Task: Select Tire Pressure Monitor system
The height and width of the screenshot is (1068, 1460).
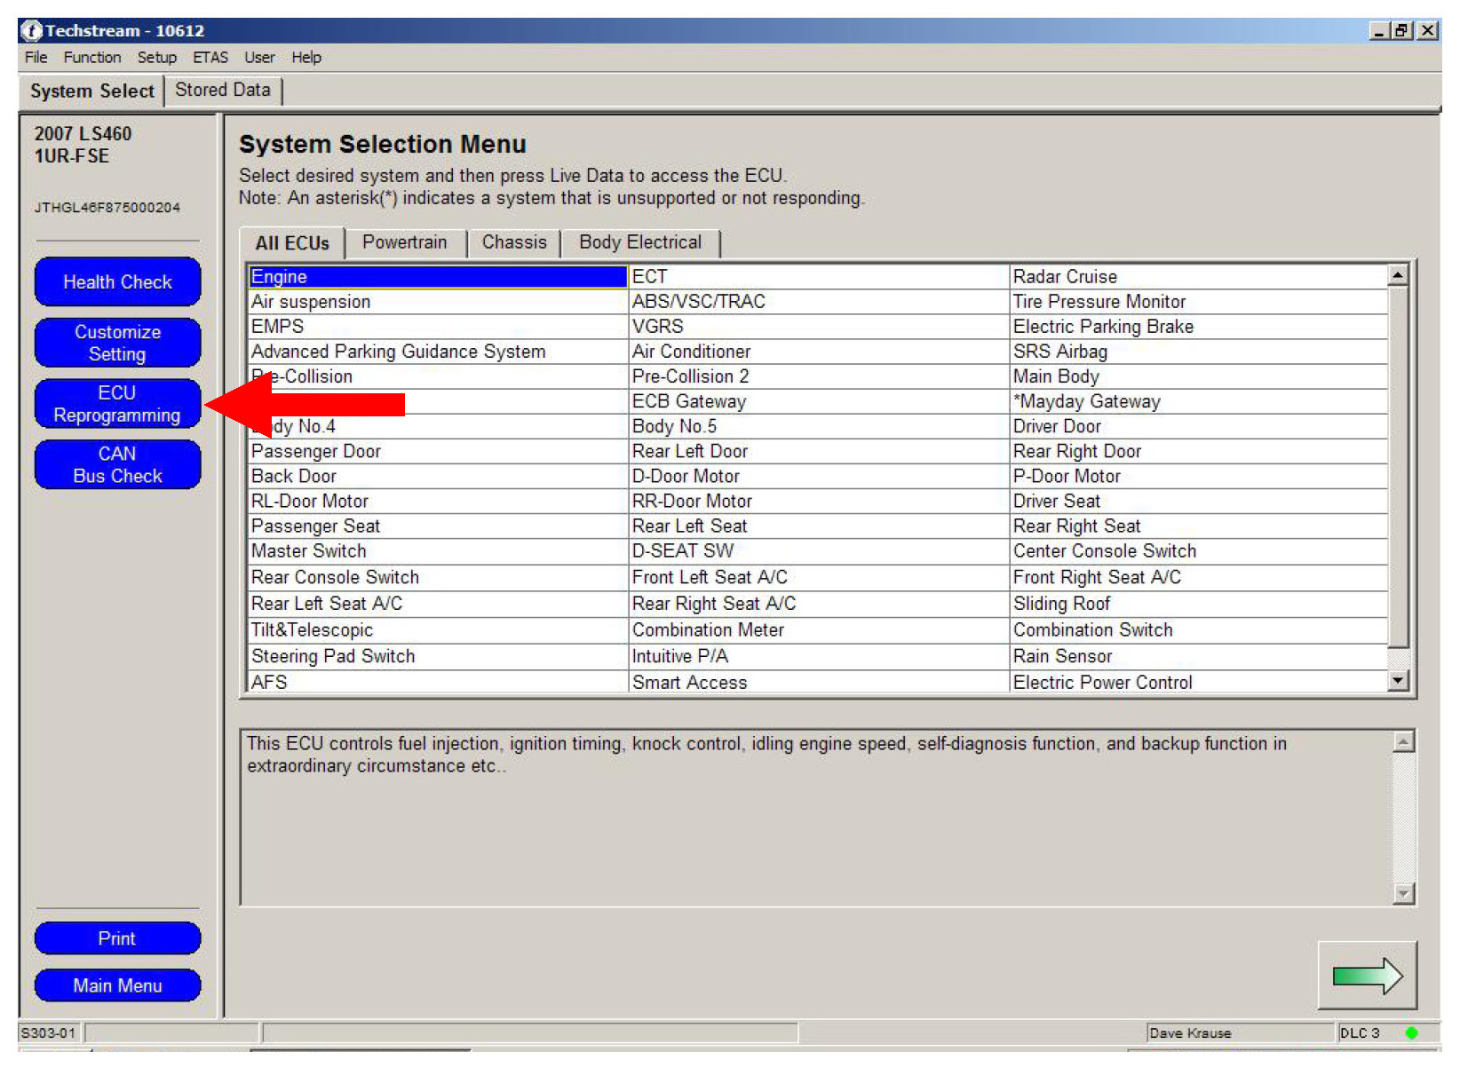Action: click(x=1099, y=302)
